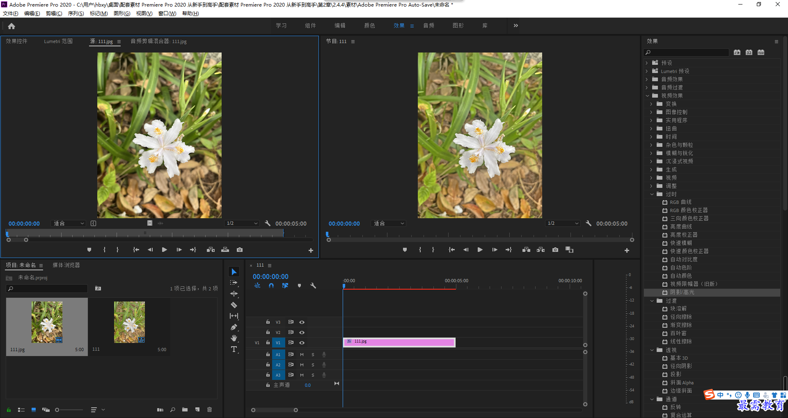Screen dimensions: 788x418
Task: Click Insert button in Source monitor
Action: (211, 250)
